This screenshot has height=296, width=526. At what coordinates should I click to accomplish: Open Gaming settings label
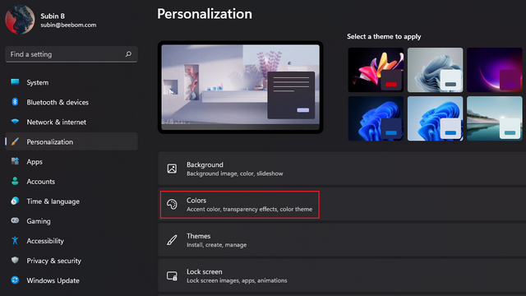pos(39,221)
